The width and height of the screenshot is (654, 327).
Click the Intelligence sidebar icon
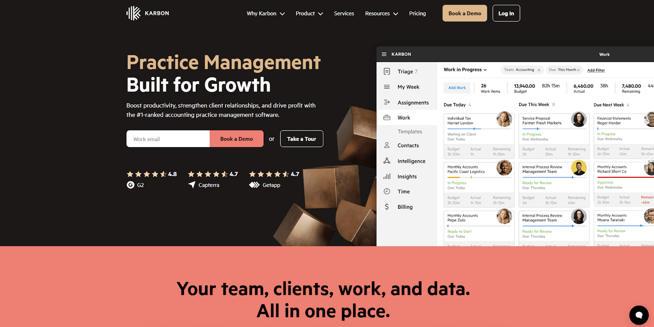pos(387,161)
